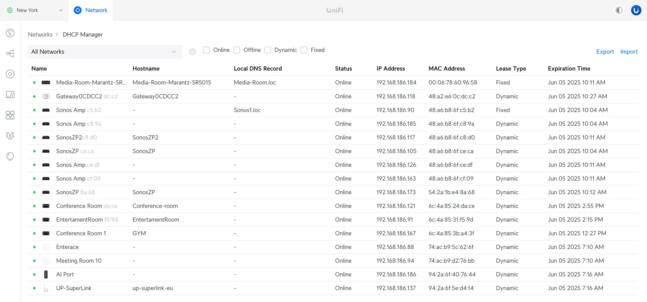Open the Radios sidebar panel
The height and width of the screenshot is (302, 647).
pos(10,136)
